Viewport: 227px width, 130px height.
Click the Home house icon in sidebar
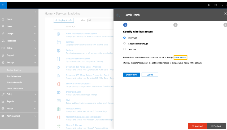click(3, 19)
